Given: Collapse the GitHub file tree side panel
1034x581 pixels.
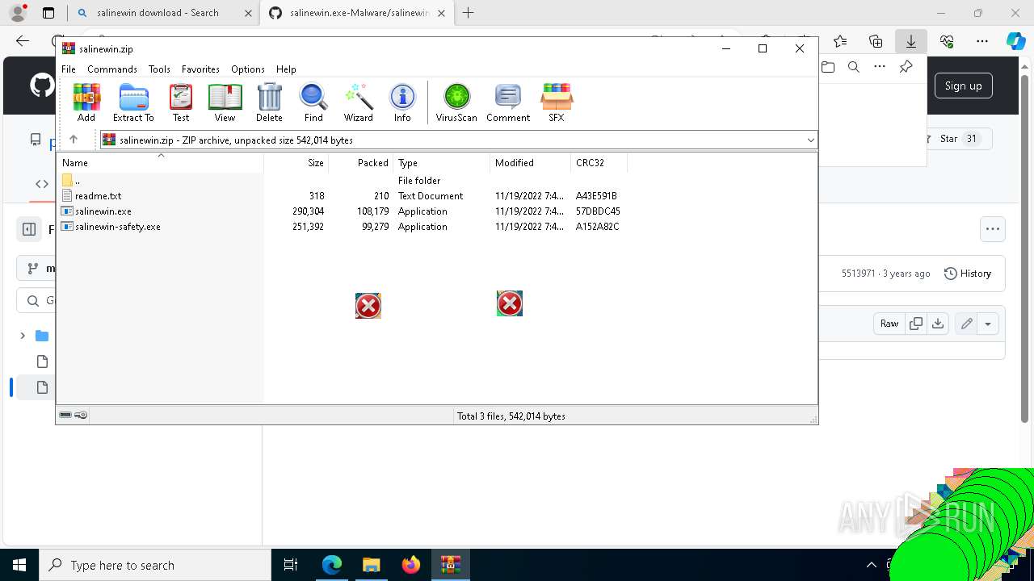Looking at the screenshot, I should pos(29,229).
